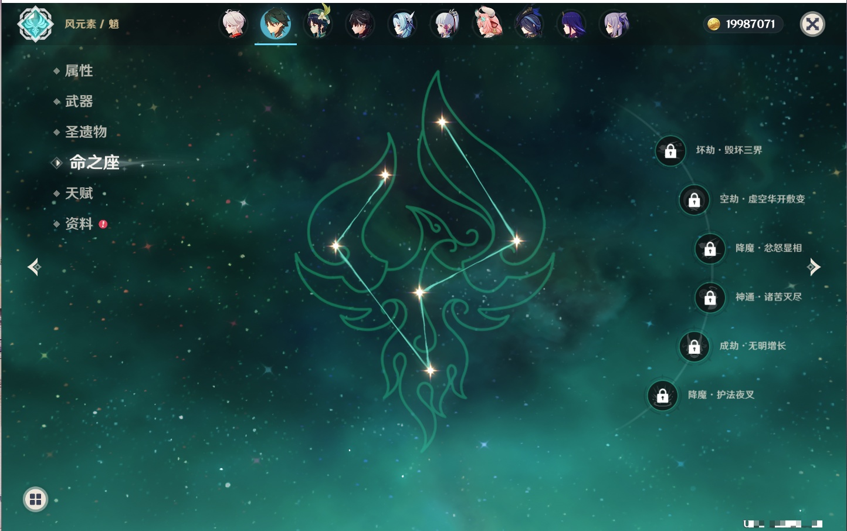The image size is (847, 531).
Task: Switch to the dark-blue tricorn hat avatar
Action: [530, 24]
